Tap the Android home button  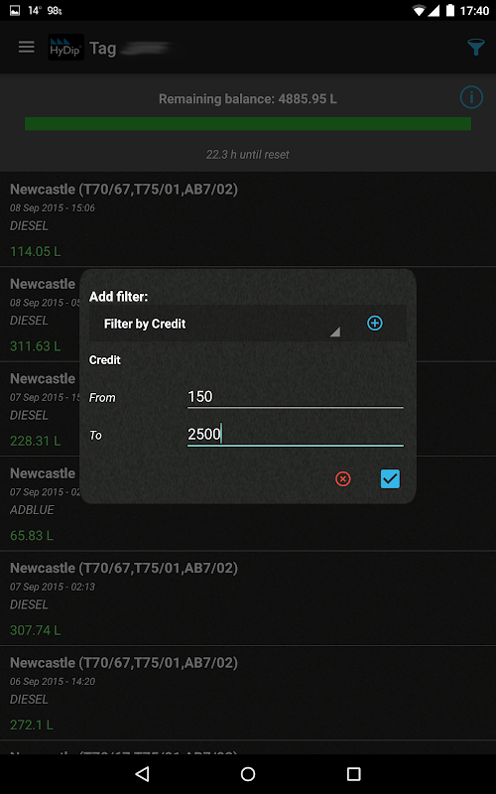pos(248,773)
